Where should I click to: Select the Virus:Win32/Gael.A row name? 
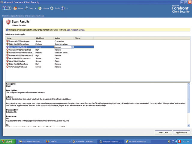17,61
